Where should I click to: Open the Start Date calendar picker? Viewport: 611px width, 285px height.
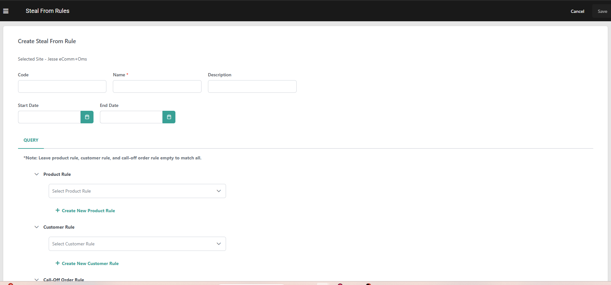tap(87, 117)
